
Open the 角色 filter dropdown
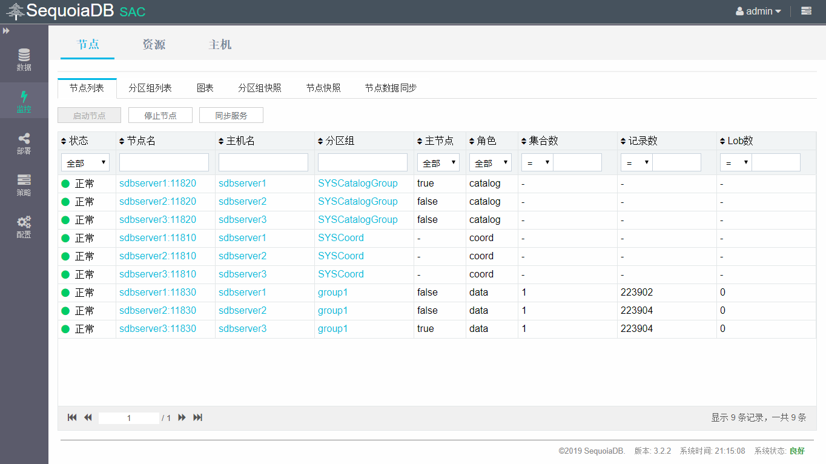tap(491, 162)
